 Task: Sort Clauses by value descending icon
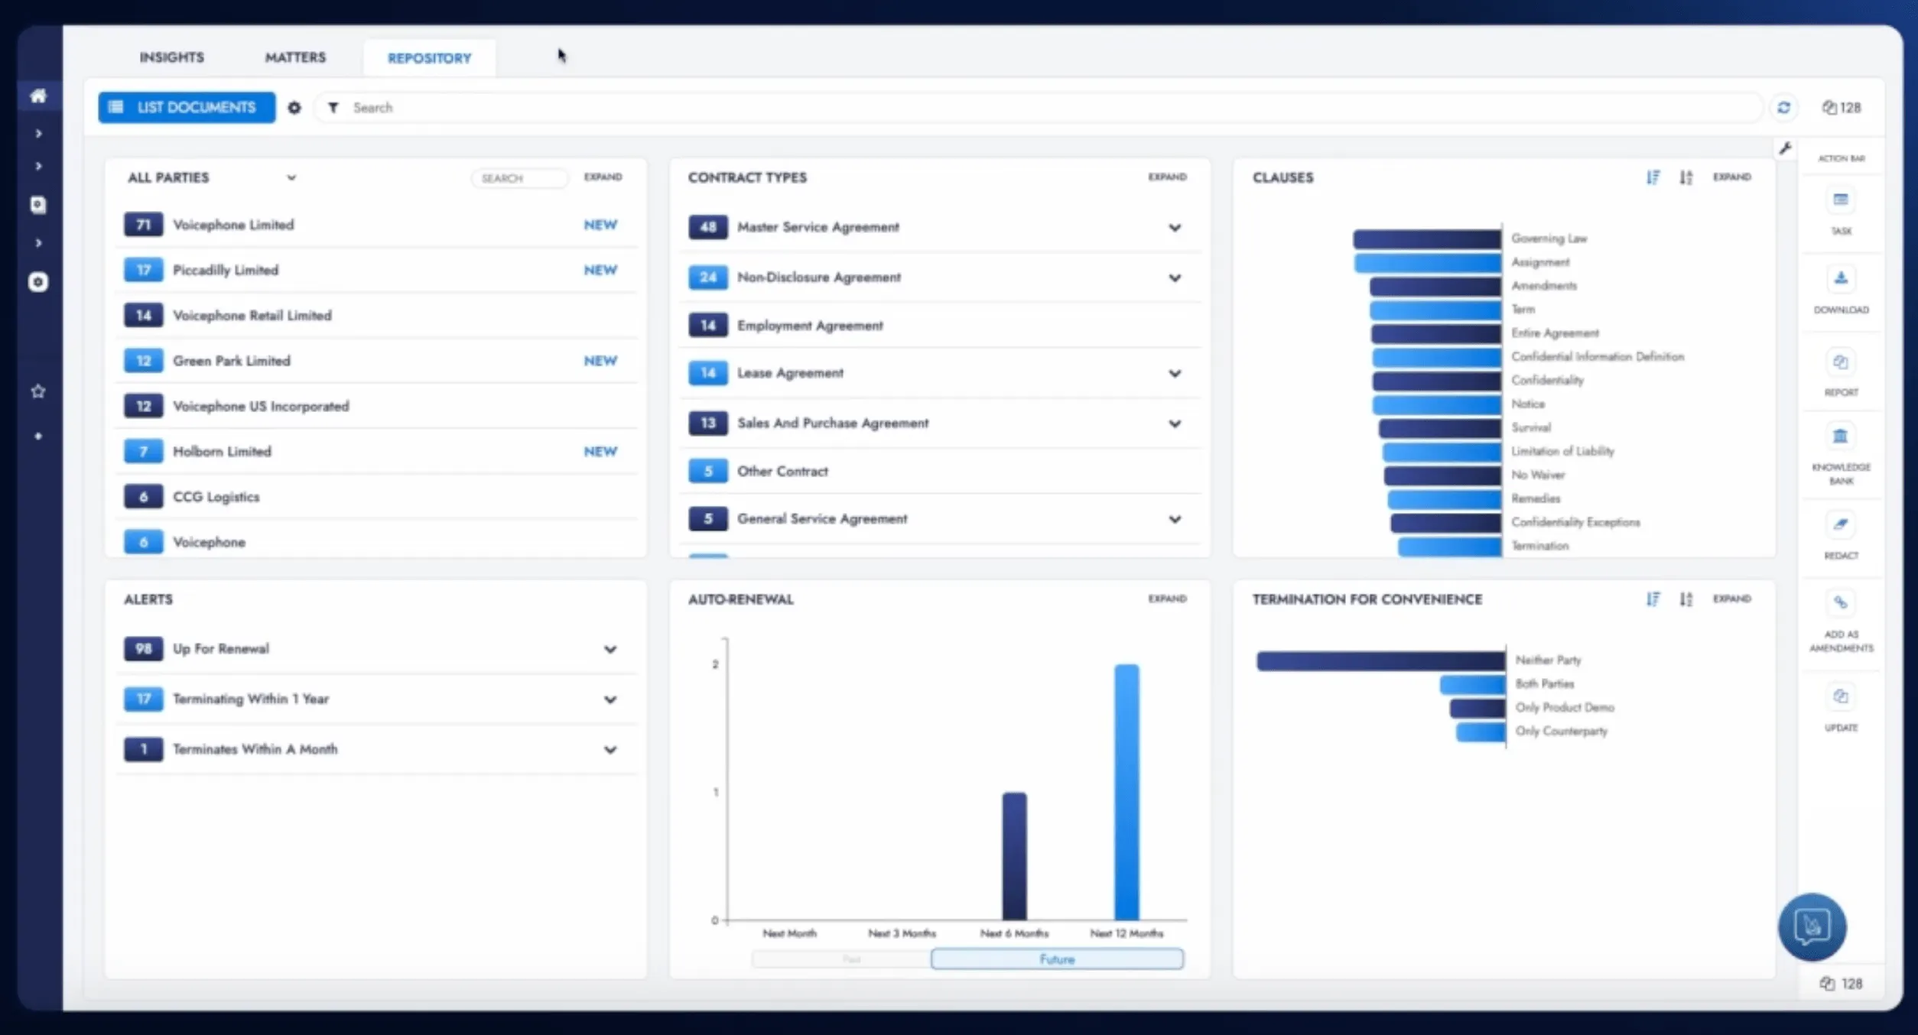[x=1653, y=177]
